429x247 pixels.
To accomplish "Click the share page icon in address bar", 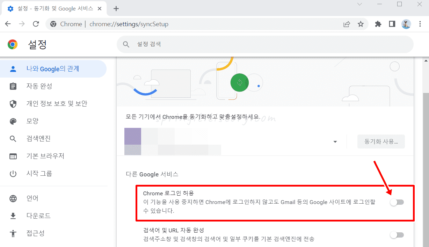I will tap(347, 24).
